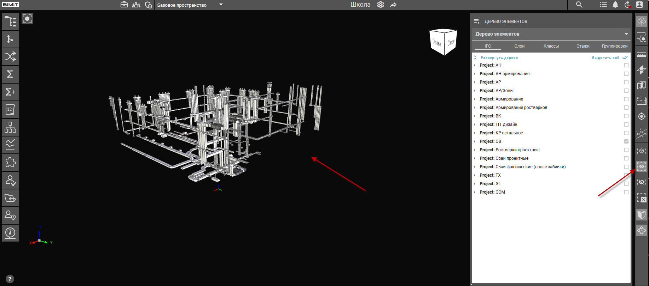Viewport: 649px width, 286px height.
Task: Switch to the Этажи tab
Action: click(x=583, y=46)
